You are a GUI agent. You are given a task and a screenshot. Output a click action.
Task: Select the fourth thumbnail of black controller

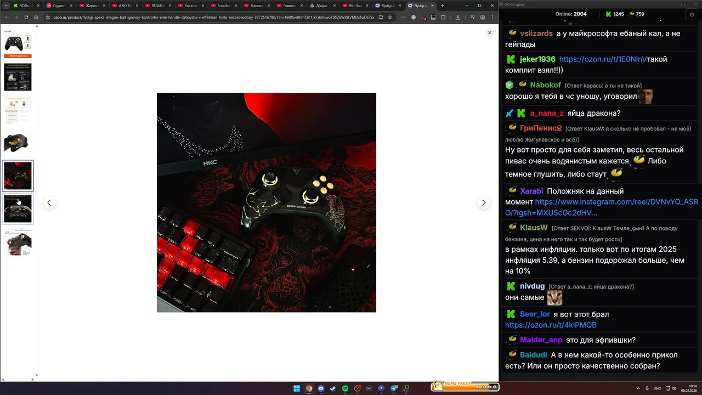[x=18, y=143]
